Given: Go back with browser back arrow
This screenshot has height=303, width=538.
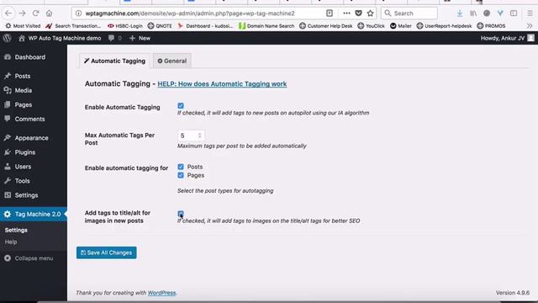Looking at the screenshot, I should tap(8, 13).
